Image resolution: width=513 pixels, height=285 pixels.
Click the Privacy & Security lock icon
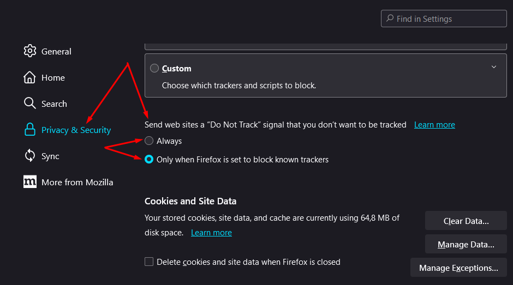30,130
